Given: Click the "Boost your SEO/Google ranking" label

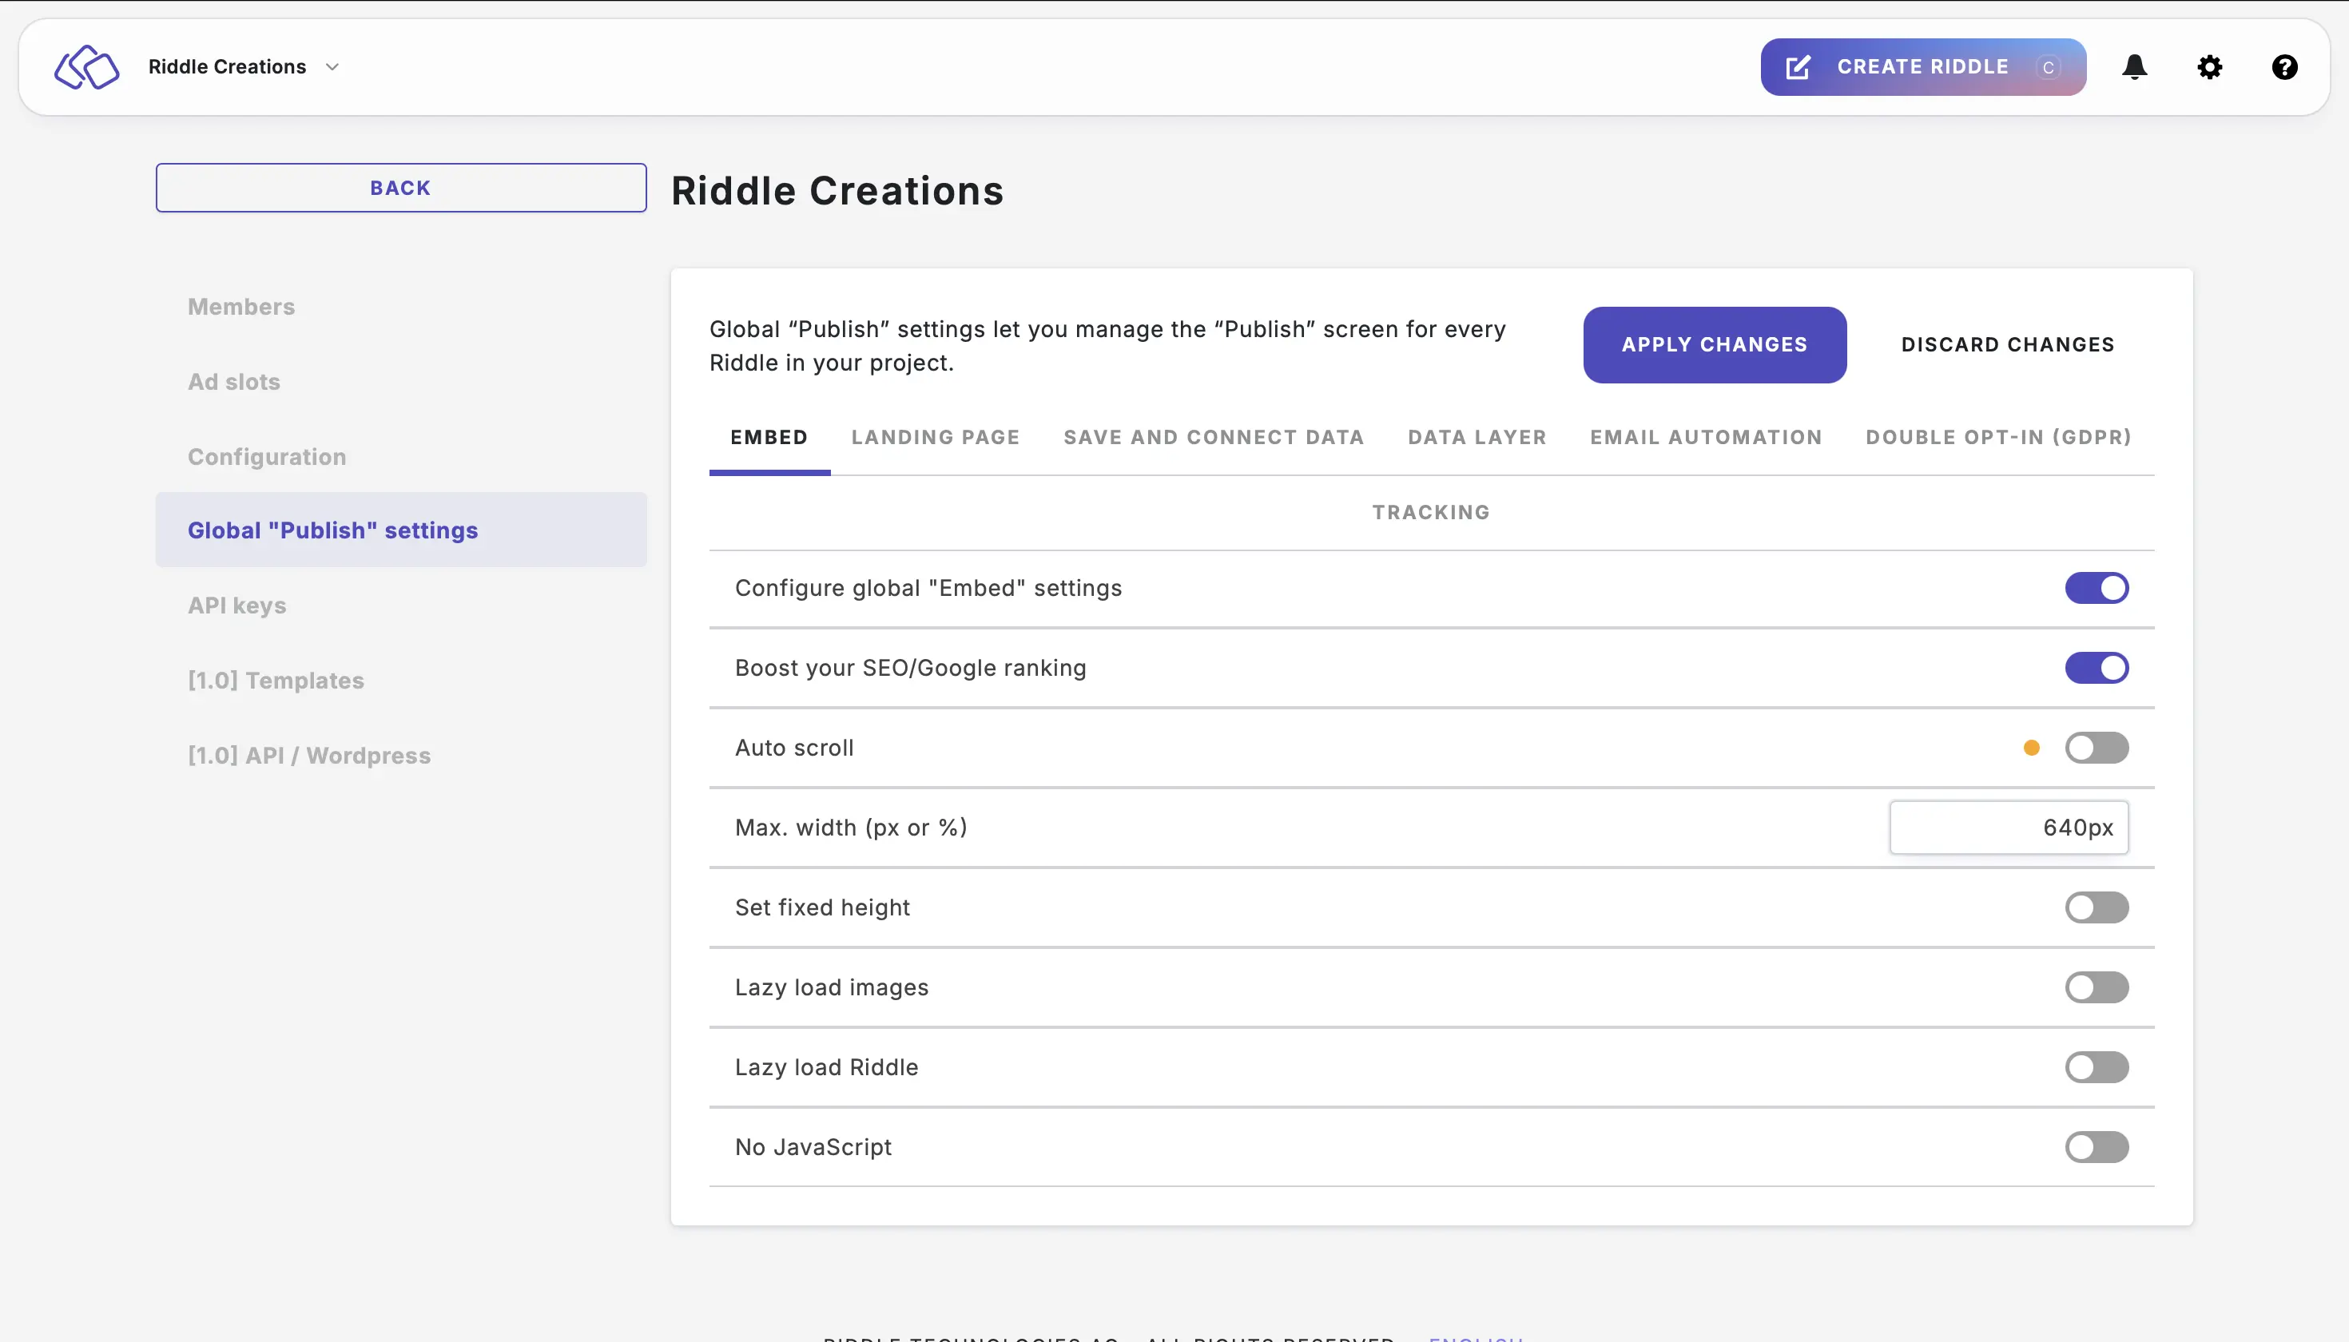Looking at the screenshot, I should tap(911, 667).
